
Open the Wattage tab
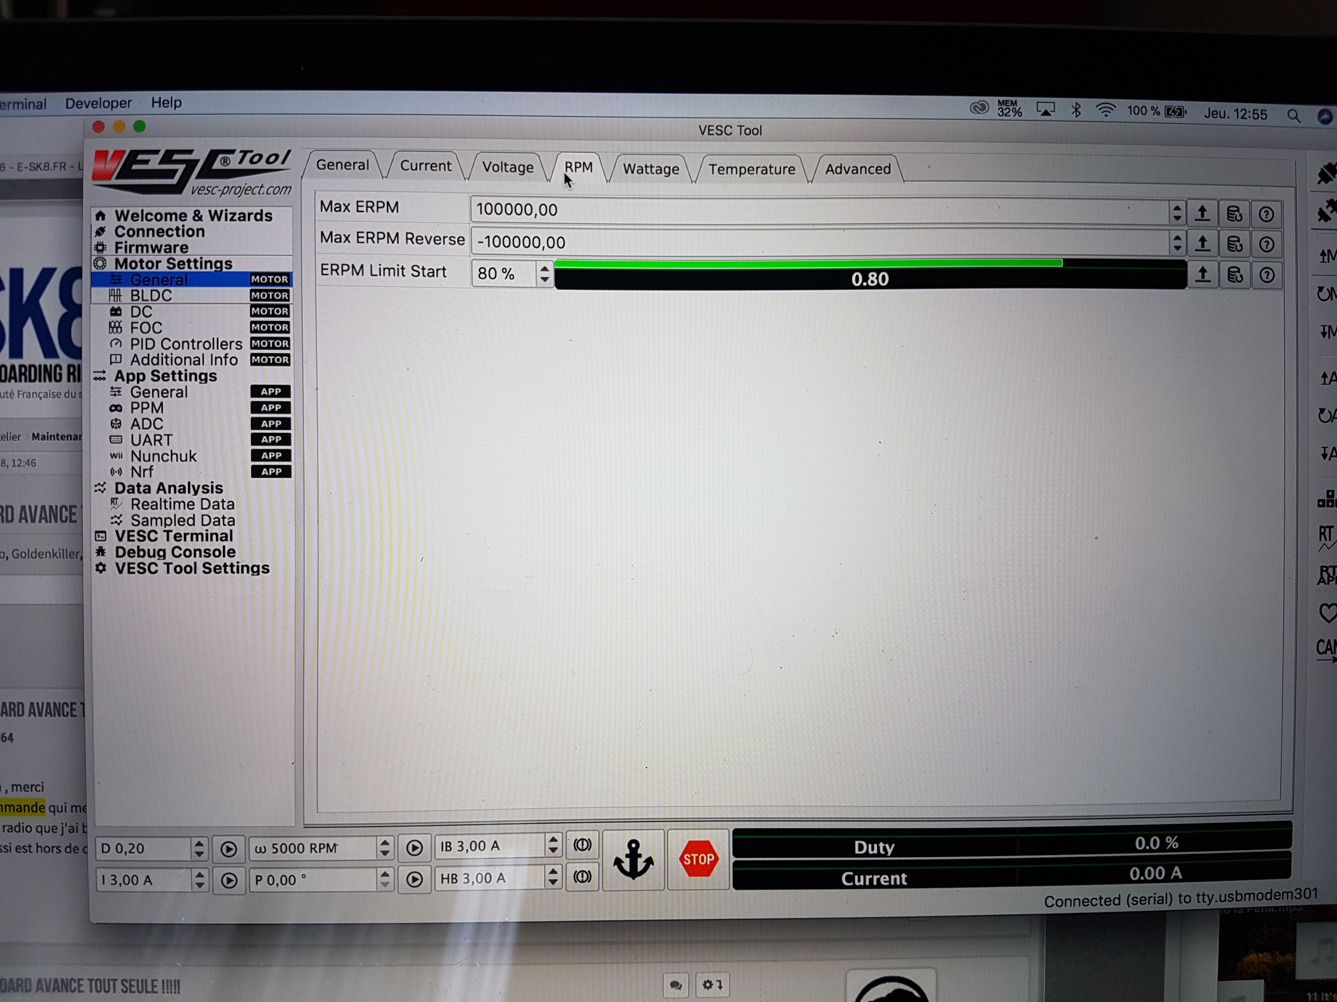coord(651,169)
